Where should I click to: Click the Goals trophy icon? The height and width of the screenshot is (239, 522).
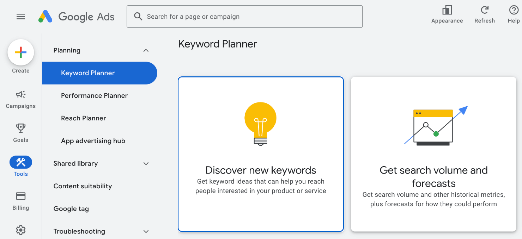coord(20,128)
